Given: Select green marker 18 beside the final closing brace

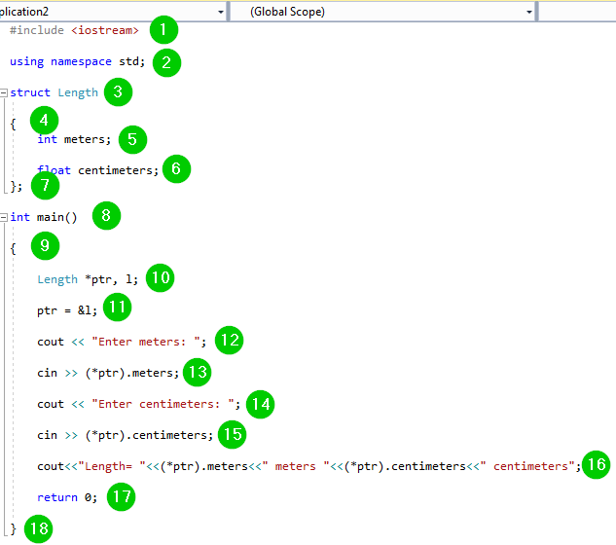Looking at the screenshot, I should (38, 528).
